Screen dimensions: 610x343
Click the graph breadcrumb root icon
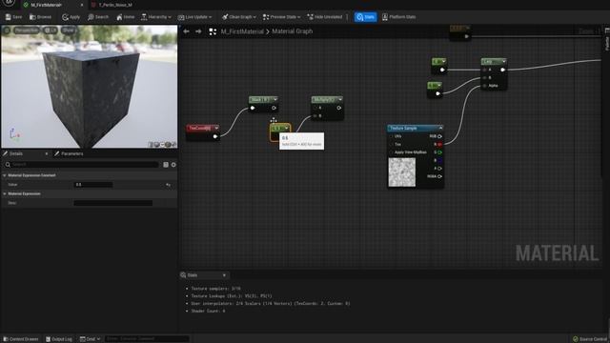click(x=213, y=31)
